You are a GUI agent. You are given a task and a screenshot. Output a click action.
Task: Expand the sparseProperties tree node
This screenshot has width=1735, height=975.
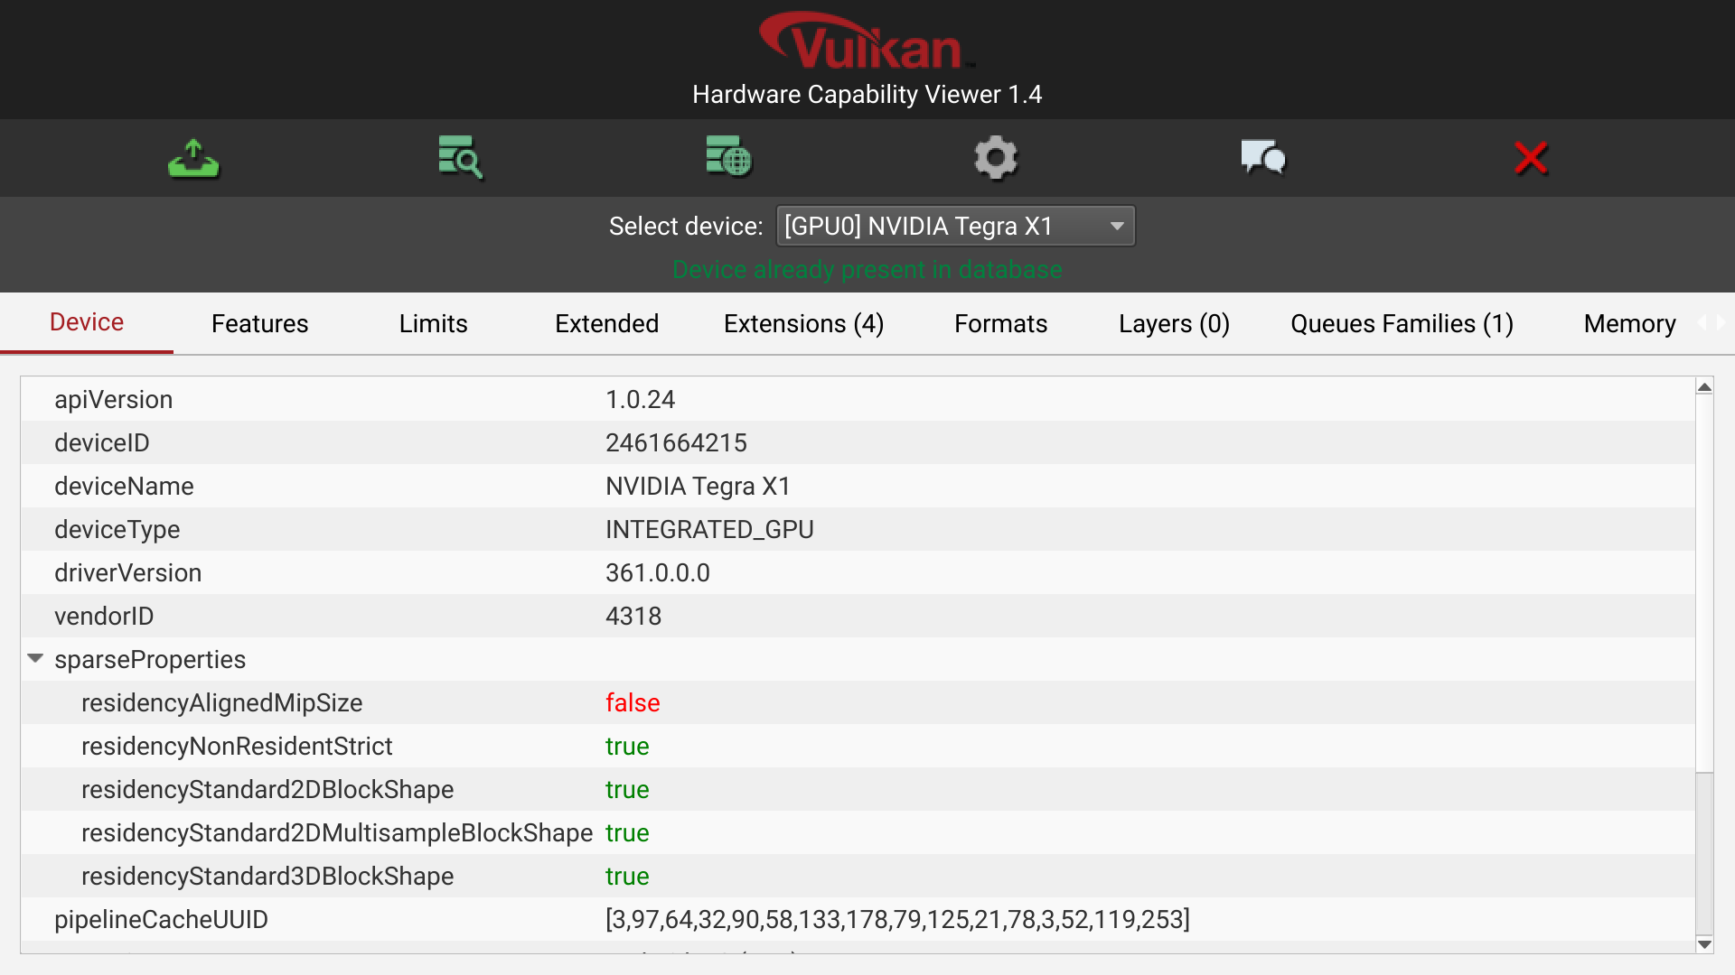36,658
